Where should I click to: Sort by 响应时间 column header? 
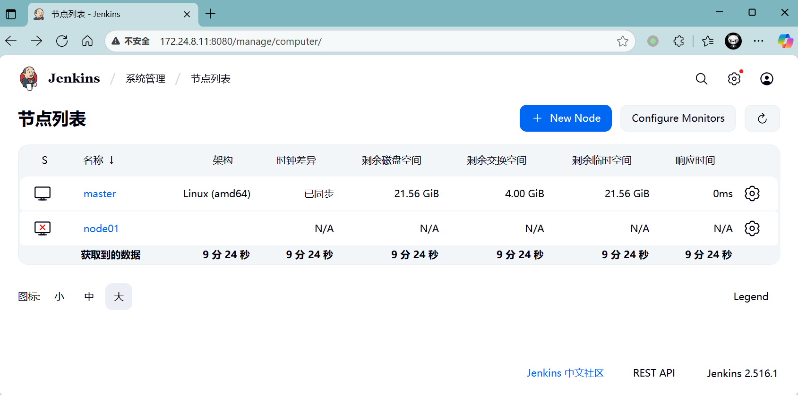click(x=695, y=160)
